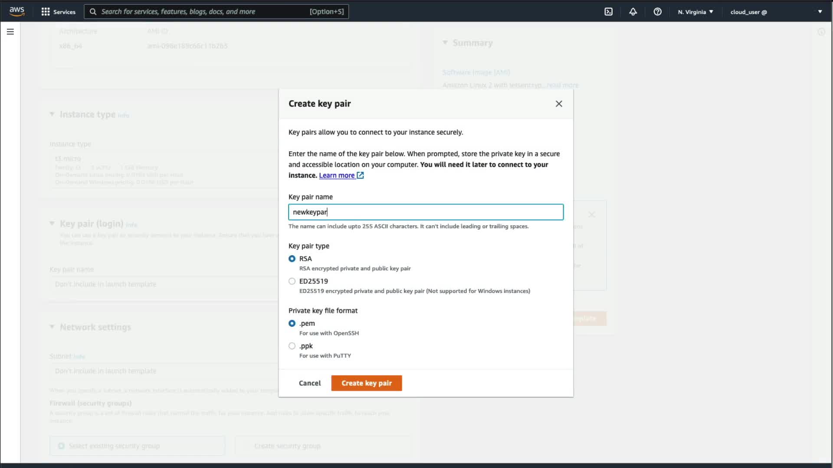833x468 pixels.
Task: Click the AWS logo home icon
Action: click(x=17, y=11)
